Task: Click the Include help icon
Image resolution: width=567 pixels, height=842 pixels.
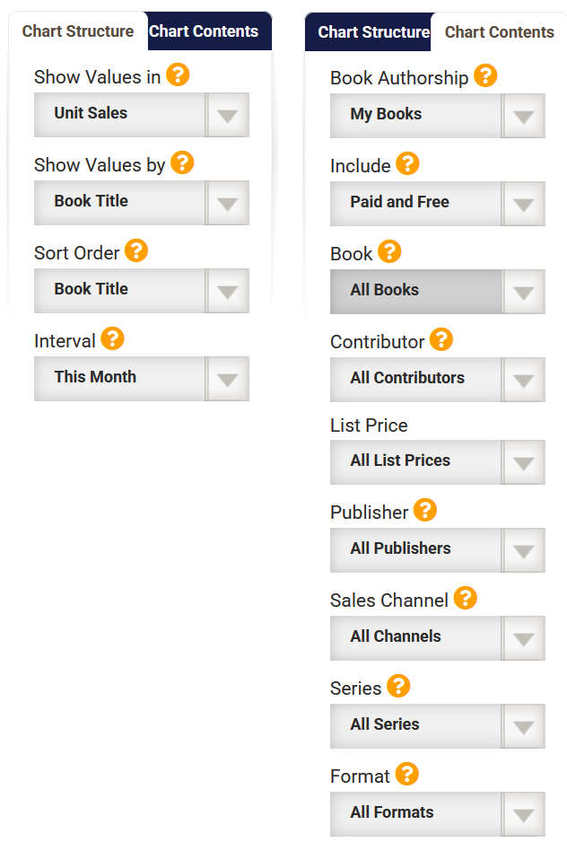Action: click(x=407, y=163)
